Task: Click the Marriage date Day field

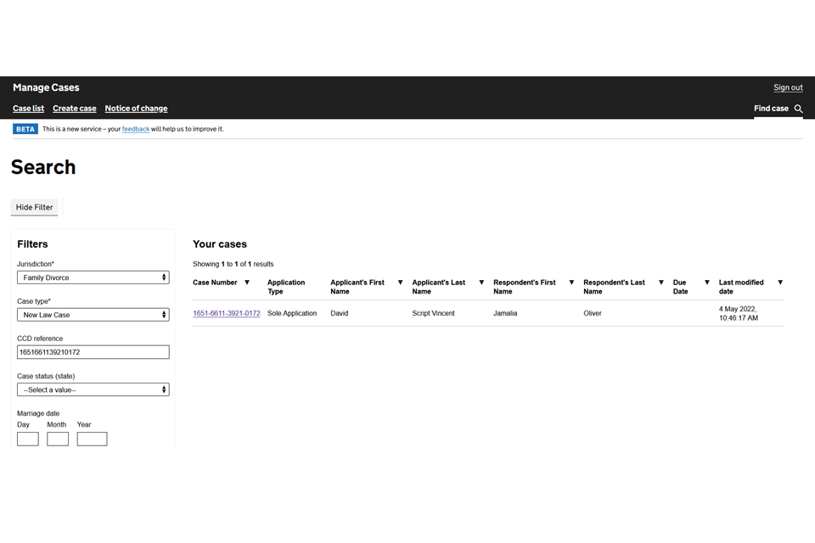Action: [x=27, y=439]
